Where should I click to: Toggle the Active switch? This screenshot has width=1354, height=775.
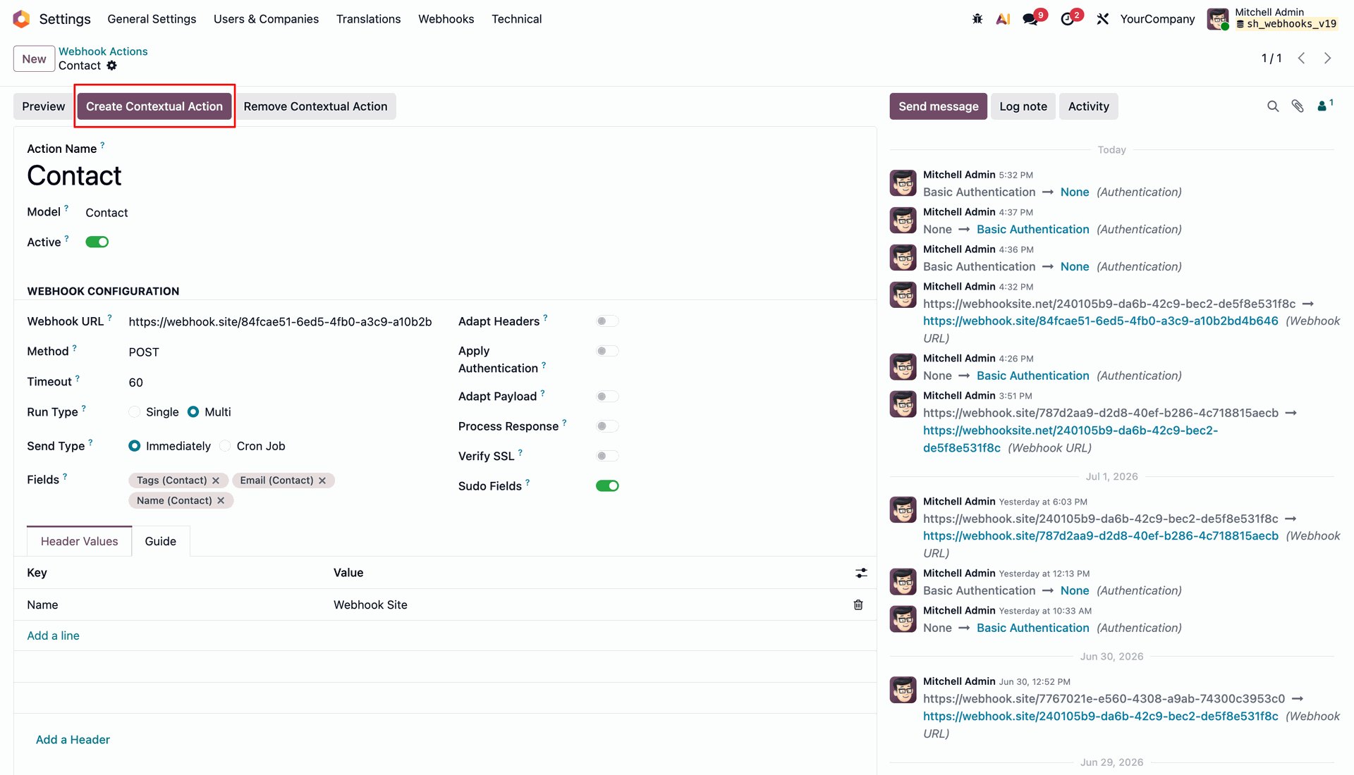[x=97, y=242]
